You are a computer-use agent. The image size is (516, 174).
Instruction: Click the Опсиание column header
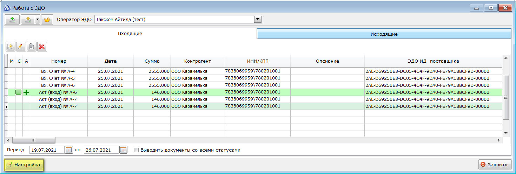328,61
